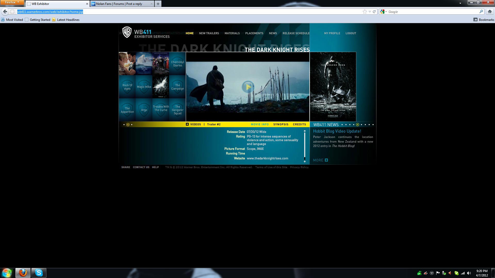Click the WB shield logo
Screen dimensions: 495x278
(127, 32)
